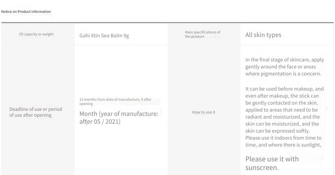This screenshot has width=335, height=175.
Task: Click 'In the final stage of skincare' paragraph
Action: (x=285, y=66)
